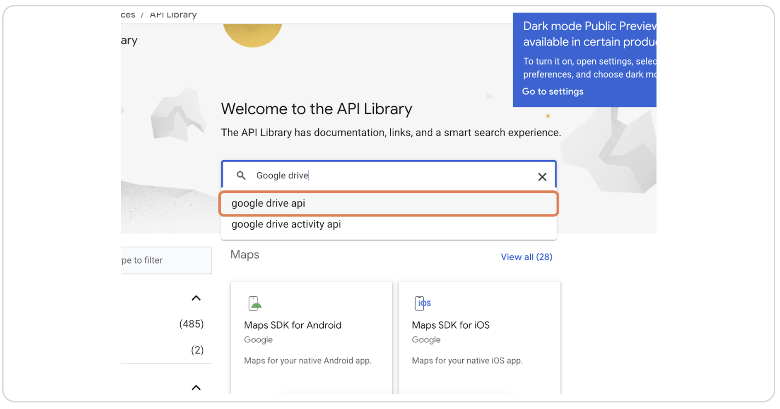Open "View all (28)" Maps results
Viewport: 780px width, 409px height.
pyautogui.click(x=526, y=256)
